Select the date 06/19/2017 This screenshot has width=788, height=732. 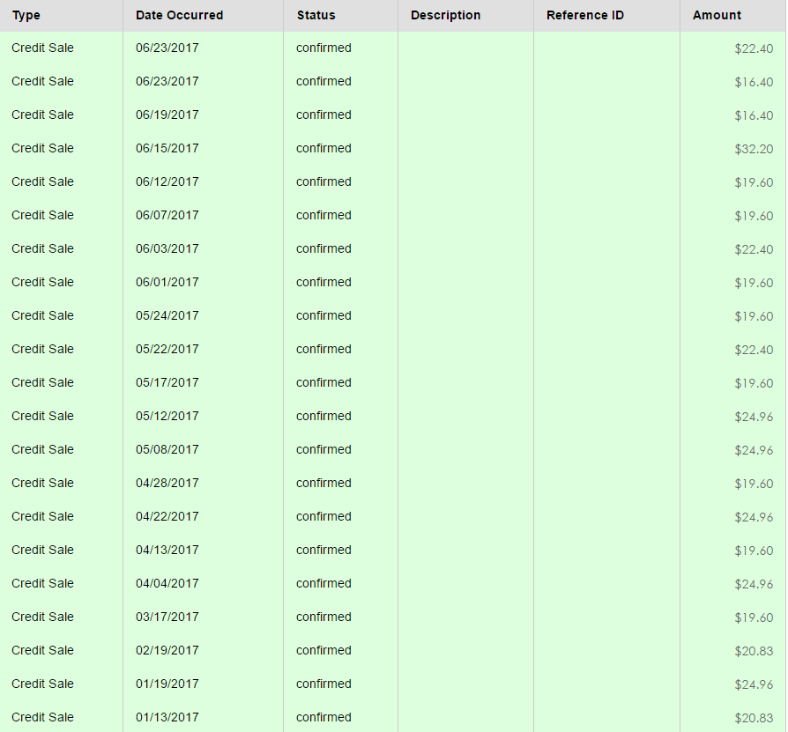(x=167, y=115)
